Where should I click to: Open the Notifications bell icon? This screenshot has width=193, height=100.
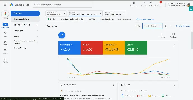click(159, 3)
